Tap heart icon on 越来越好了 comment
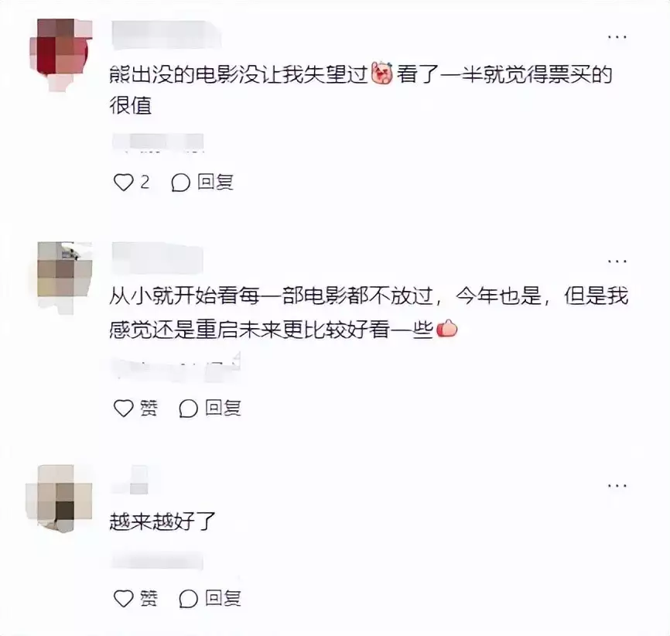 pos(124,598)
